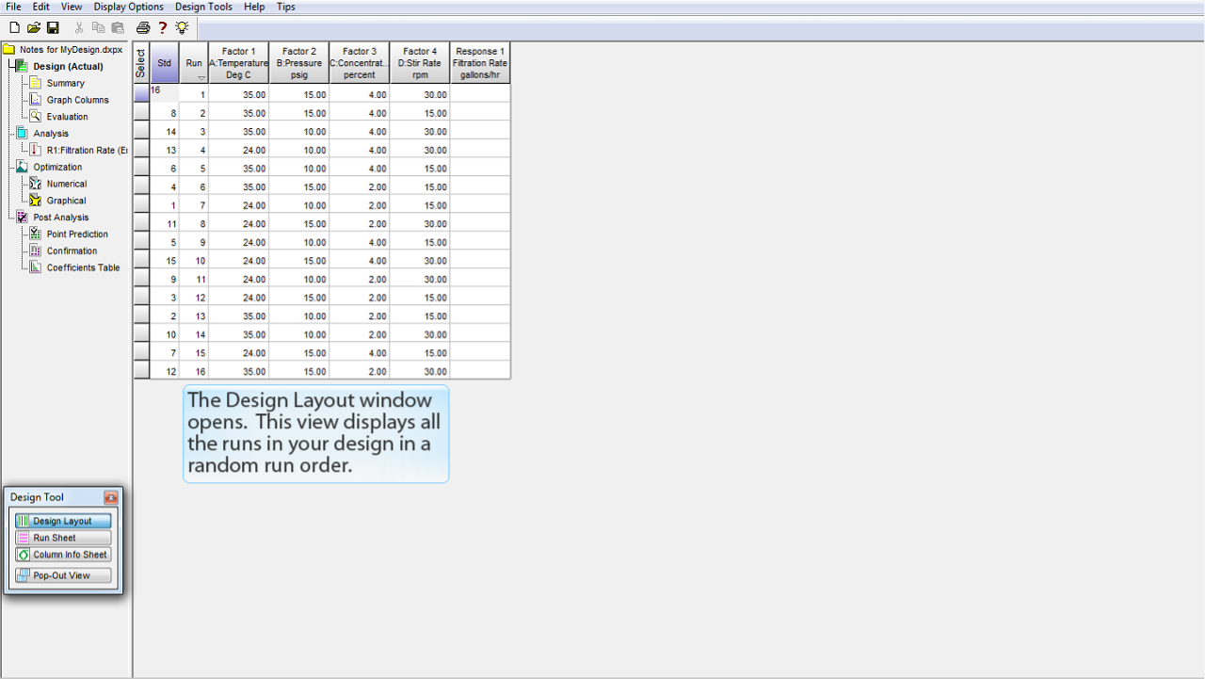Click the lightbulb Tips toolbar icon
This screenshot has height=679, width=1205.
click(x=182, y=28)
